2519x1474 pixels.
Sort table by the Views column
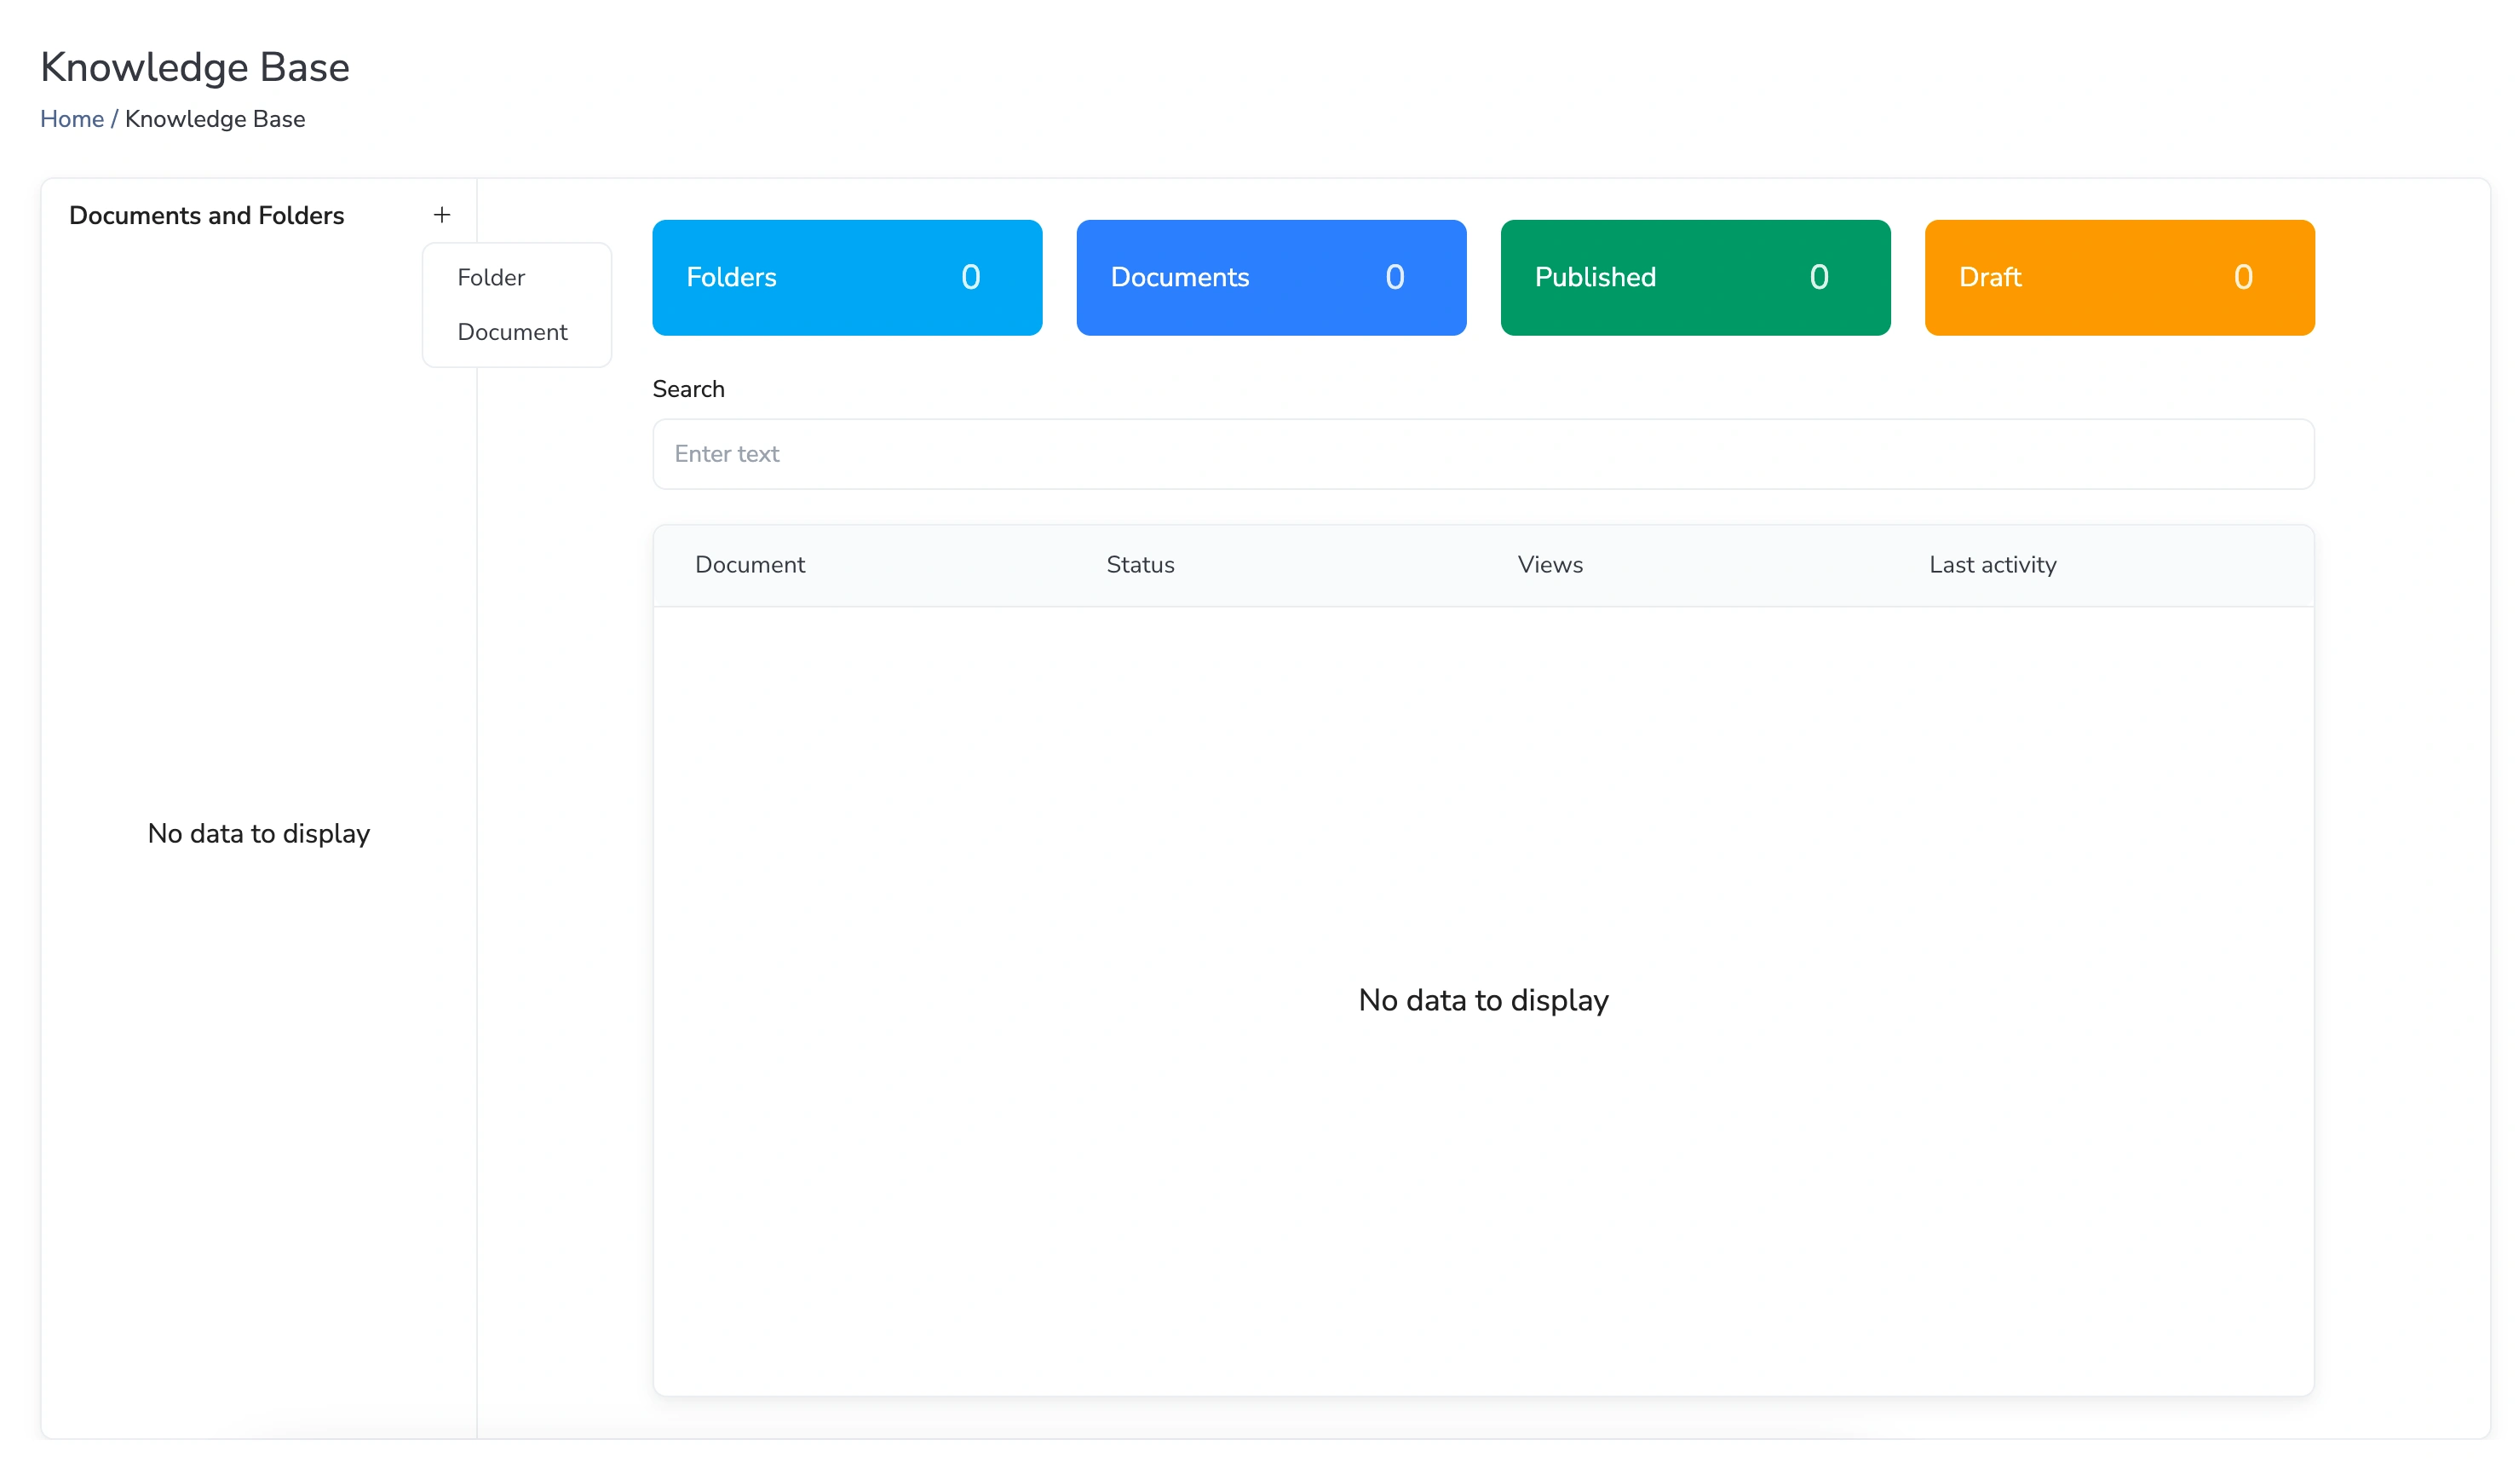click(x=1549, y=564)
